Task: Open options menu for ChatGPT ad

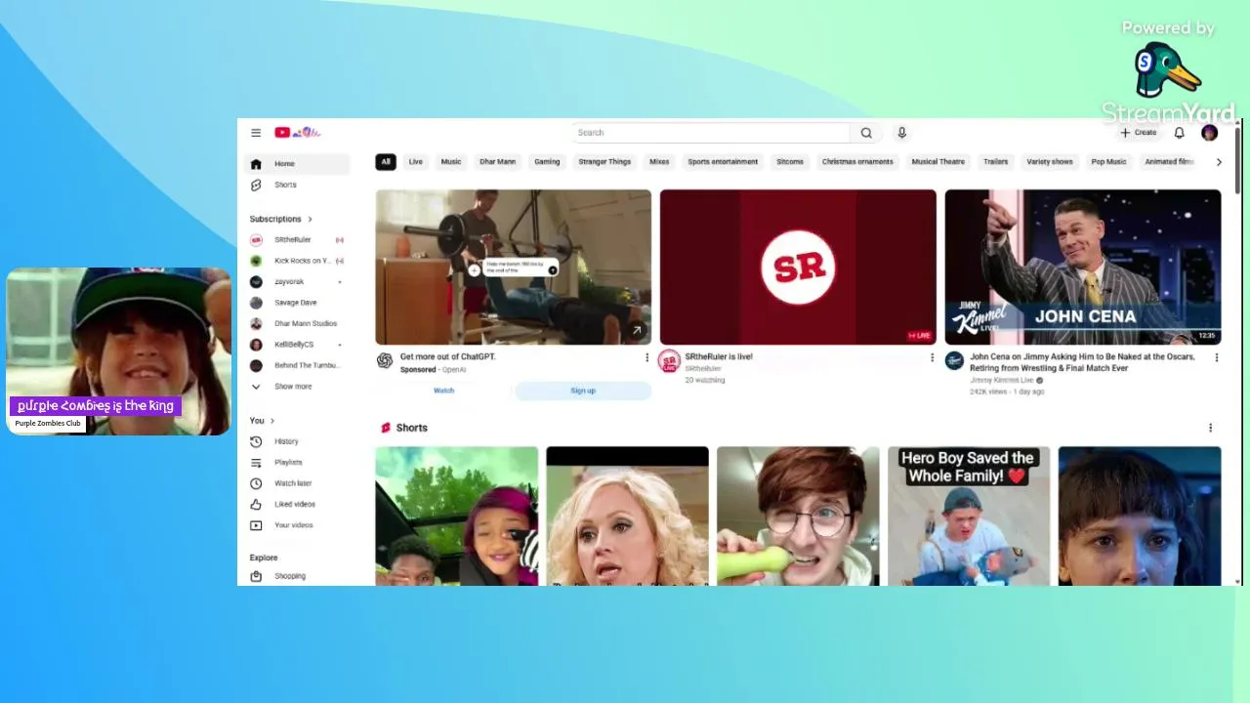Action: pyautogui.click(x=646, y=357)
